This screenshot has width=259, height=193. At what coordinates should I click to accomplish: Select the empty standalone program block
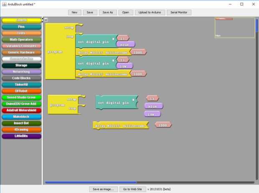click(63, 104)
